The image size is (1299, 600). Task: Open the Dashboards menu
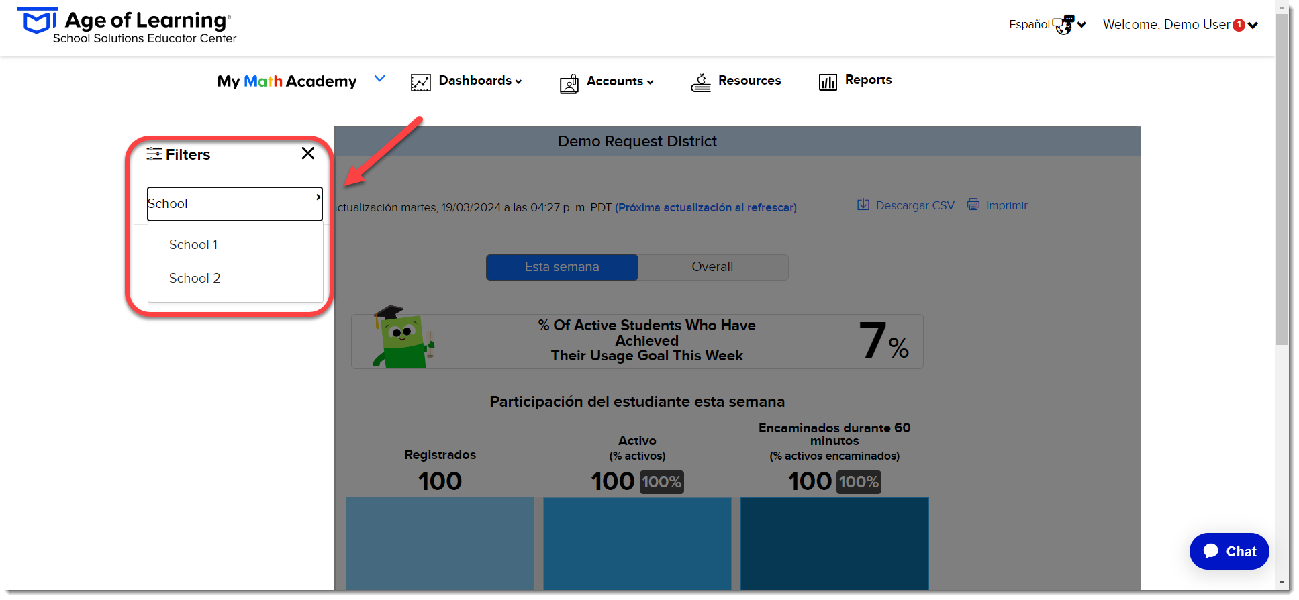480,81
